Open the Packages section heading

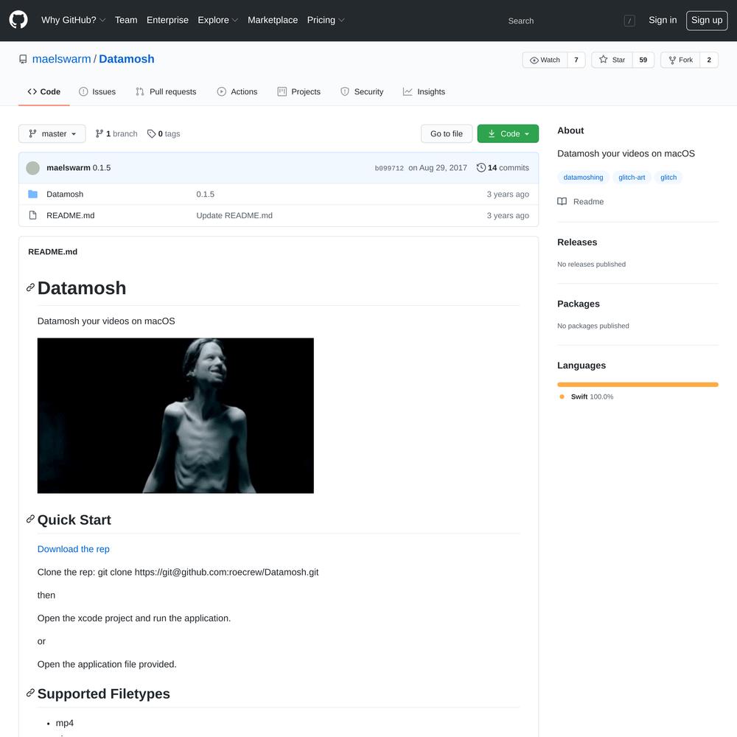(579, 304)
